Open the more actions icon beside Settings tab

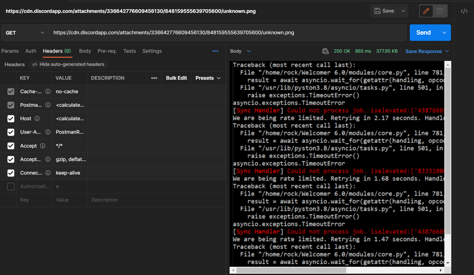coord(215,51)
